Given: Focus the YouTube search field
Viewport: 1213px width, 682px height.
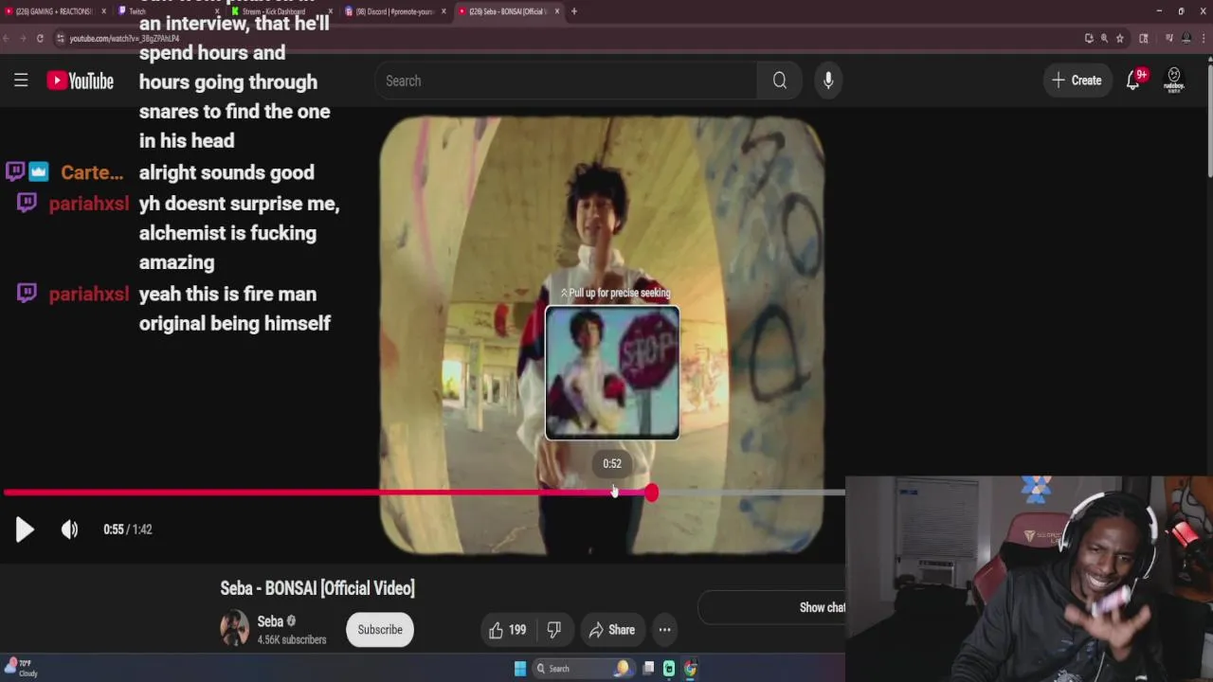Looking at the screenshot, I should 566,81.
